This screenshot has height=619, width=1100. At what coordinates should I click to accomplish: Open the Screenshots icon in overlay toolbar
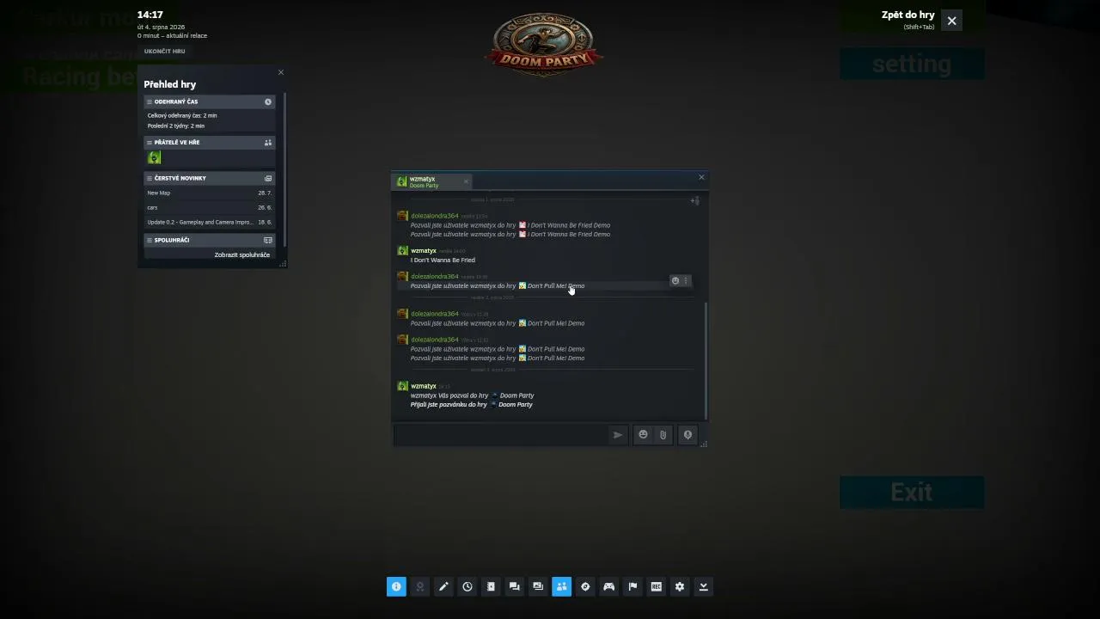[538, 586]
